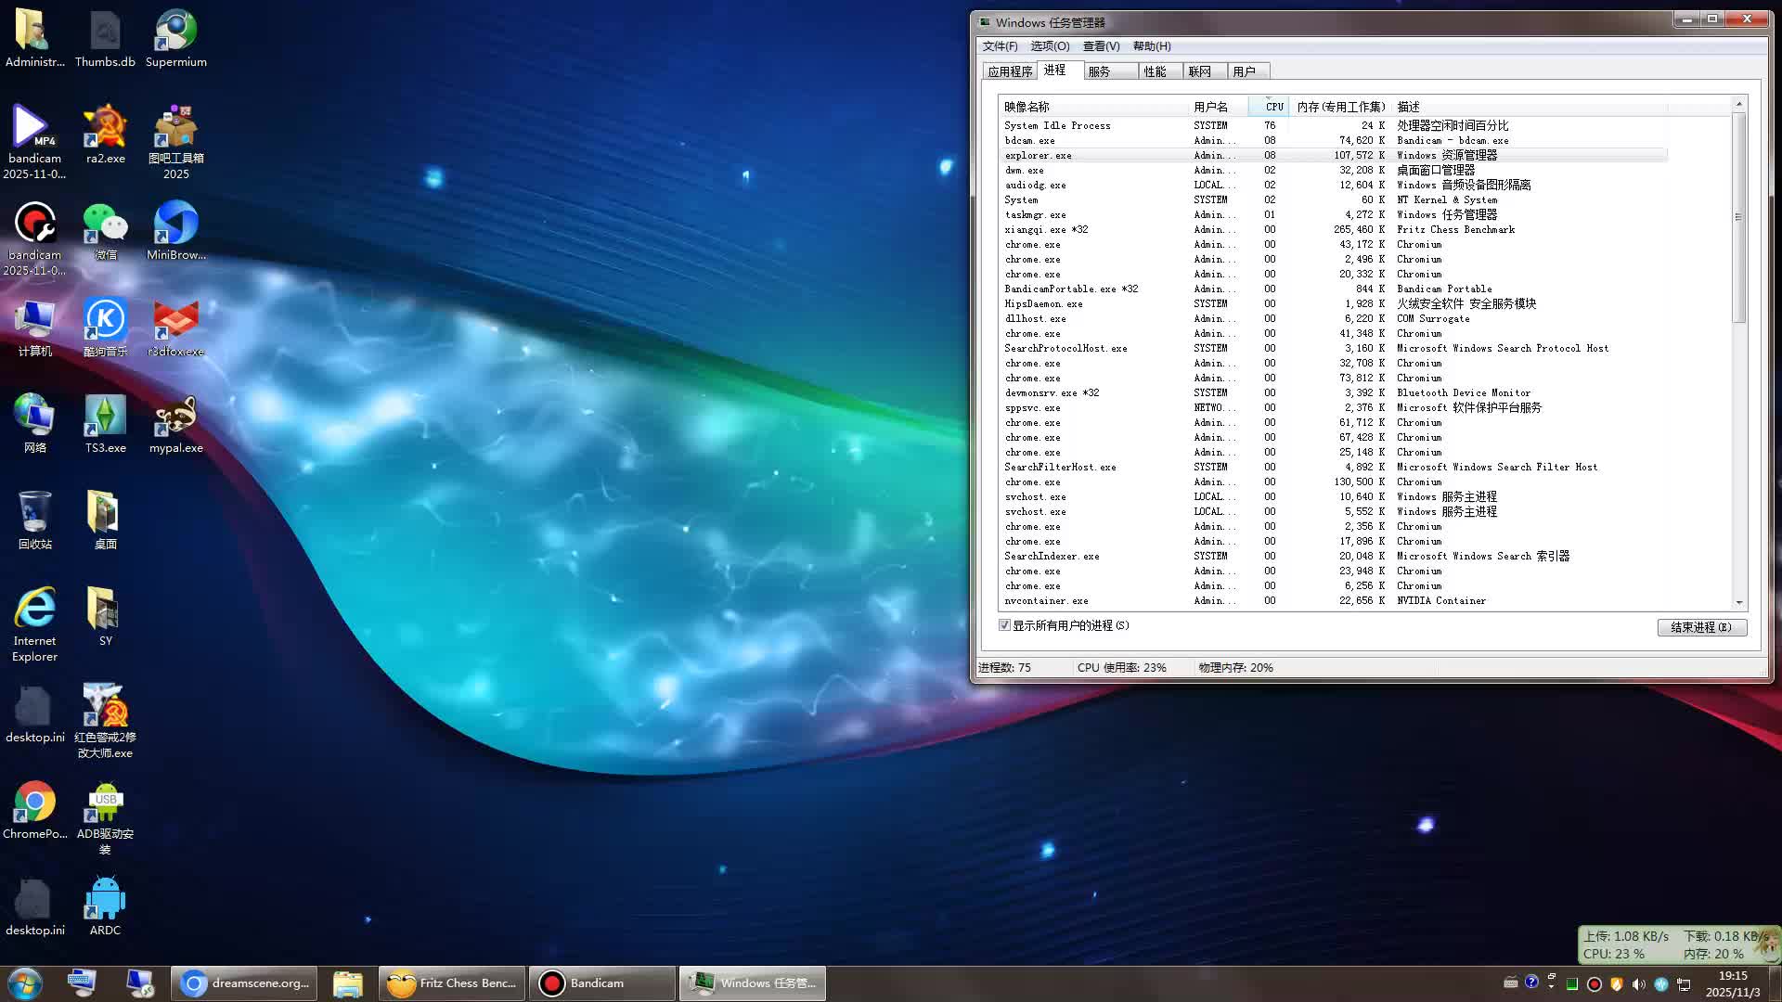Click the 结束进程 button
The image size is (1782, 1002).
point(1702,627)
